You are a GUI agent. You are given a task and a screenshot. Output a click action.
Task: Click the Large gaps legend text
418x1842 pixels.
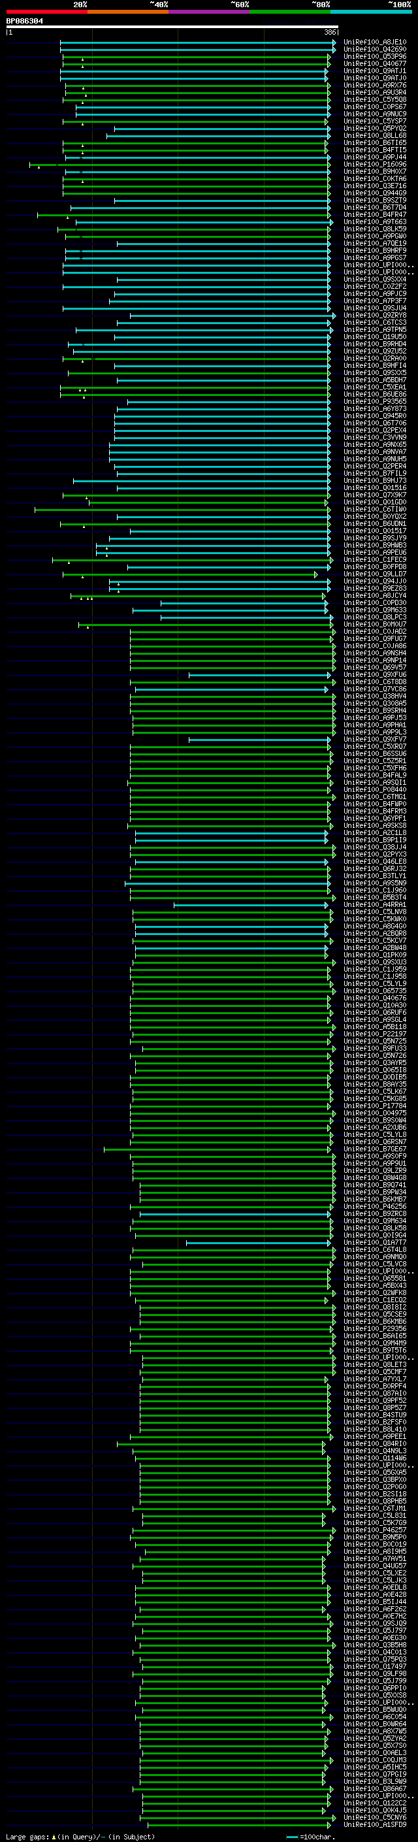click(80, 1837)
